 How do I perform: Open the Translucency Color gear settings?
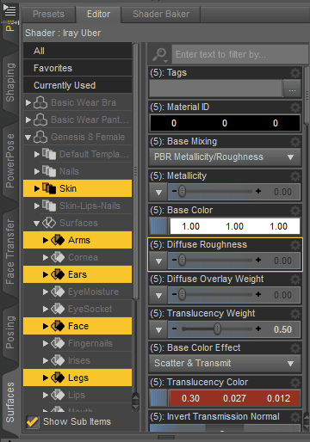tap(294, 383)
